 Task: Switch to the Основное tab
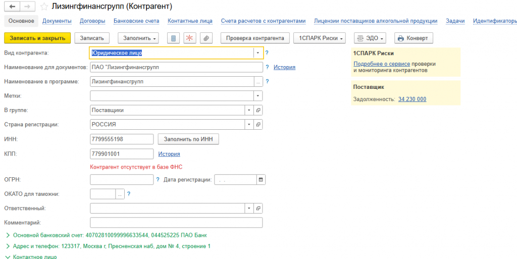click(21, 21)
